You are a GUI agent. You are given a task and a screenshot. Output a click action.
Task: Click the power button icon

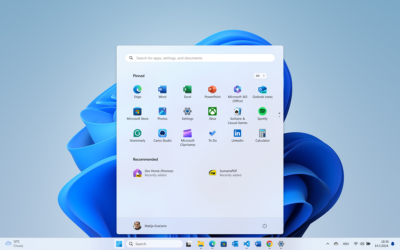pyautogui.click(x=264, y=226)
